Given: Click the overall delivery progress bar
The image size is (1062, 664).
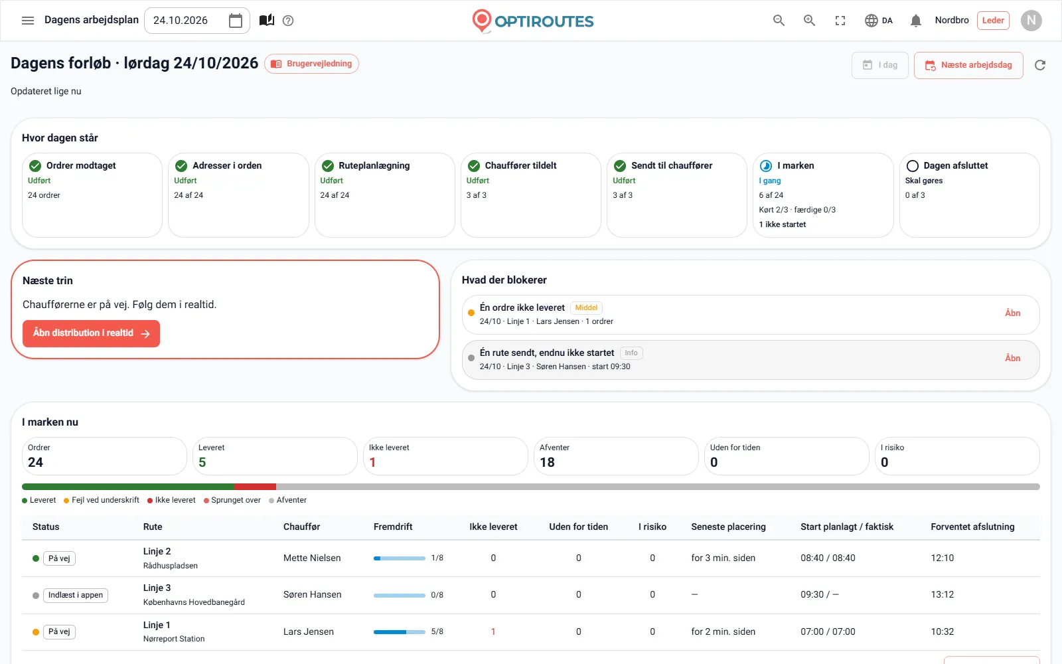Looking at the screenshot, I should point(531,487).
